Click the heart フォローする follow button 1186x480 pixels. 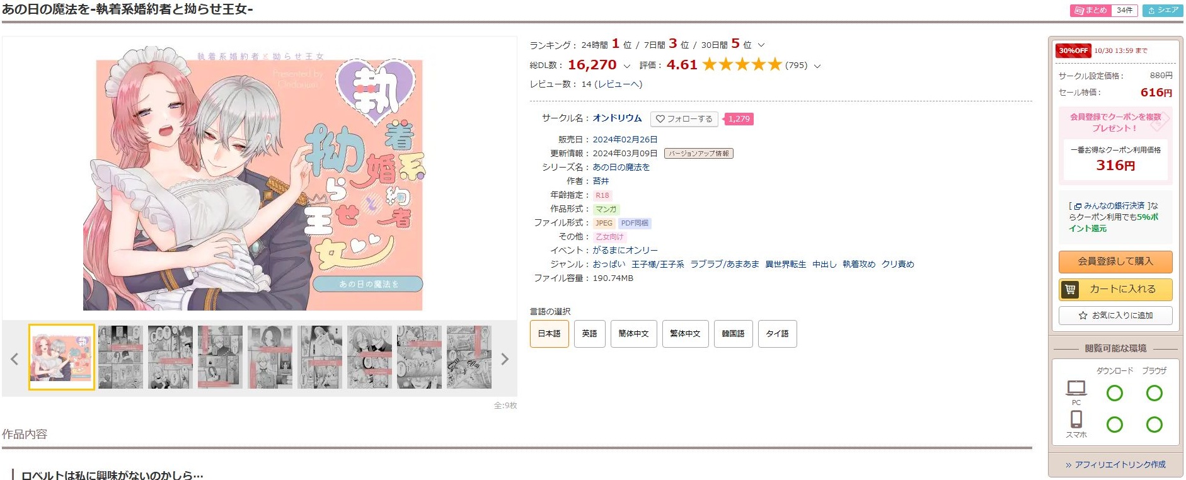684,118
